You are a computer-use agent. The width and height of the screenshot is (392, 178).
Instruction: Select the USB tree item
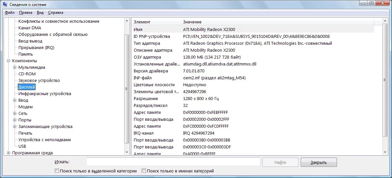(22, 146)
